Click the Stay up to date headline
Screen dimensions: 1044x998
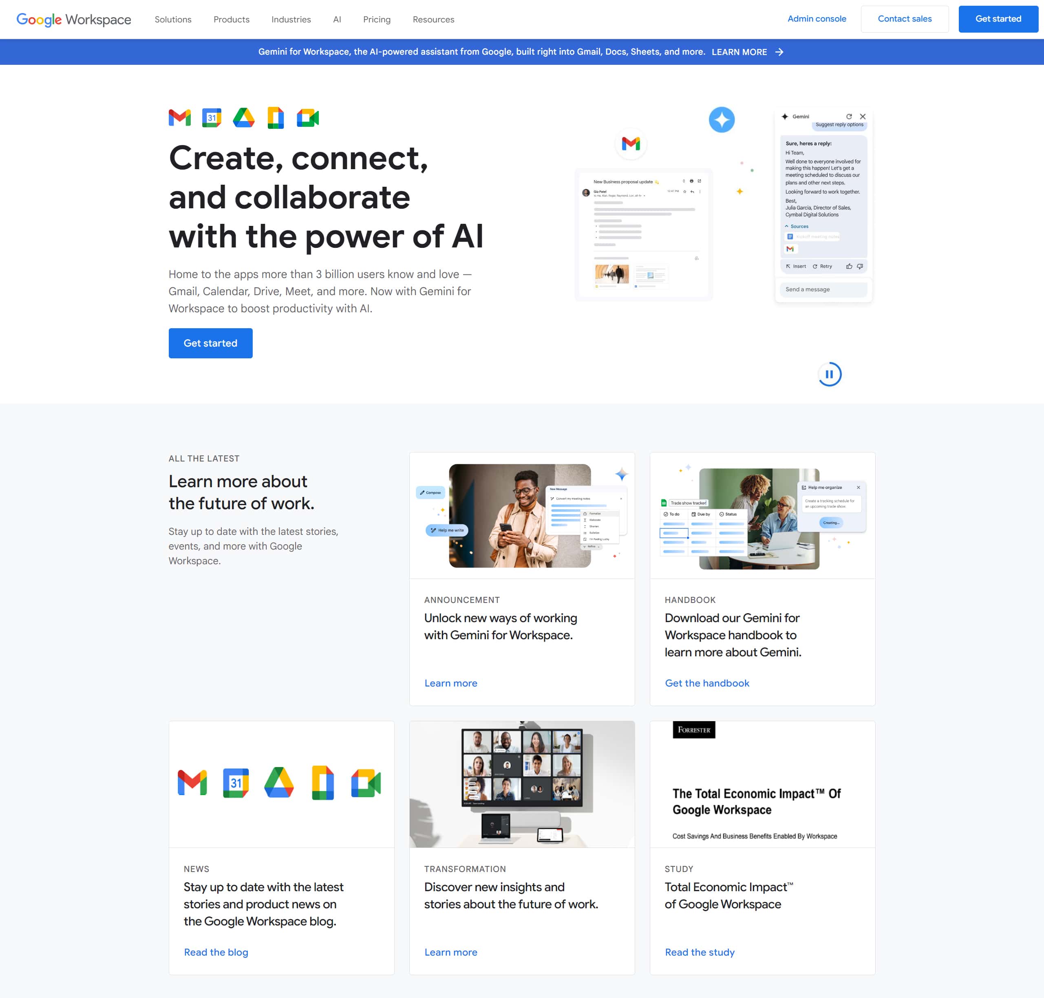263,904
